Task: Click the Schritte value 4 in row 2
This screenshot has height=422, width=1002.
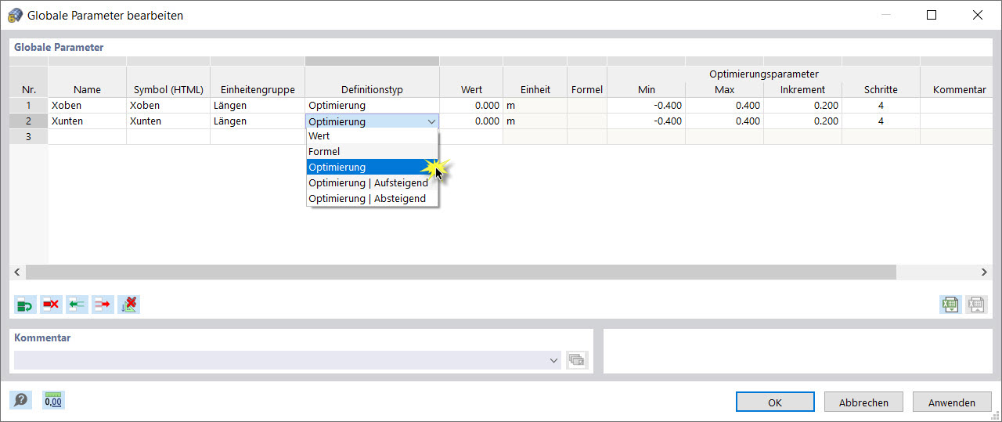Action: click(x=881, y=121)
